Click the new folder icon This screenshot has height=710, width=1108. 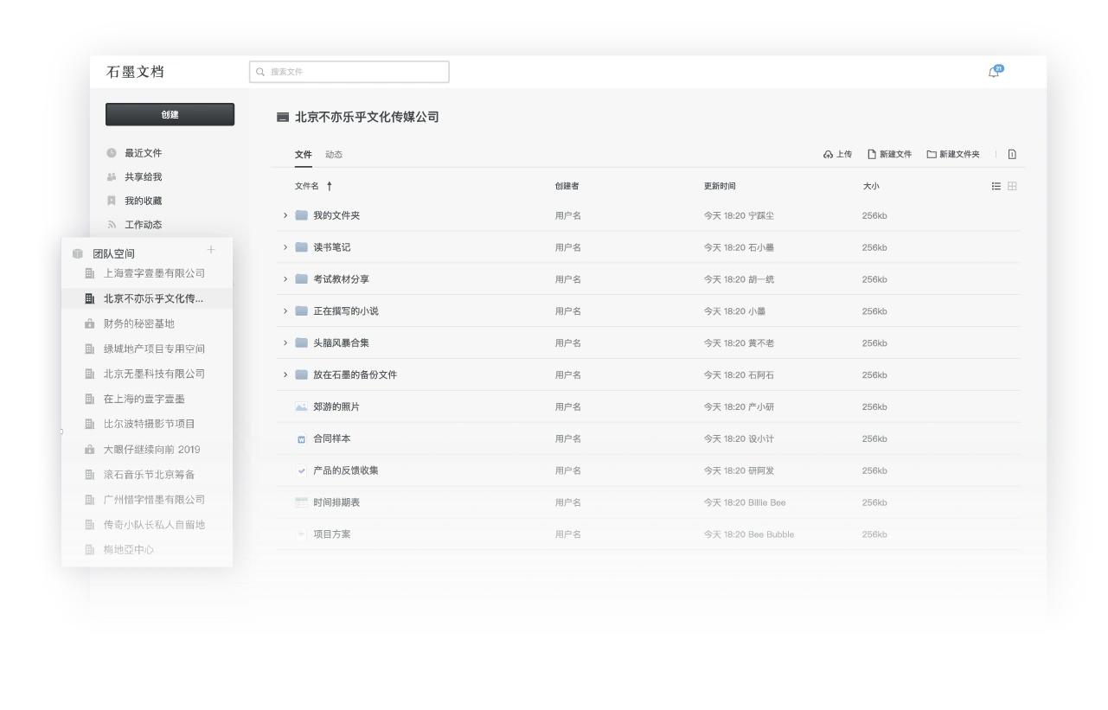pyautogui.click(x=932, y=155)
